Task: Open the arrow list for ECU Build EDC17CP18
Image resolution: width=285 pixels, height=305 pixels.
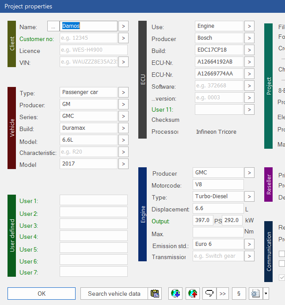Action: 249,50
